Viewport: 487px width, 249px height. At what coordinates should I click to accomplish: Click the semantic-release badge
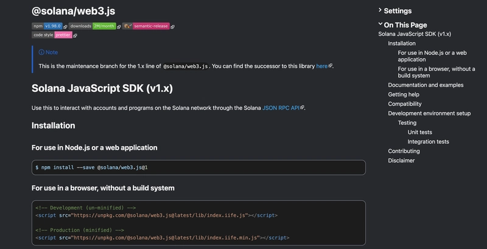(x=145, y=26)
